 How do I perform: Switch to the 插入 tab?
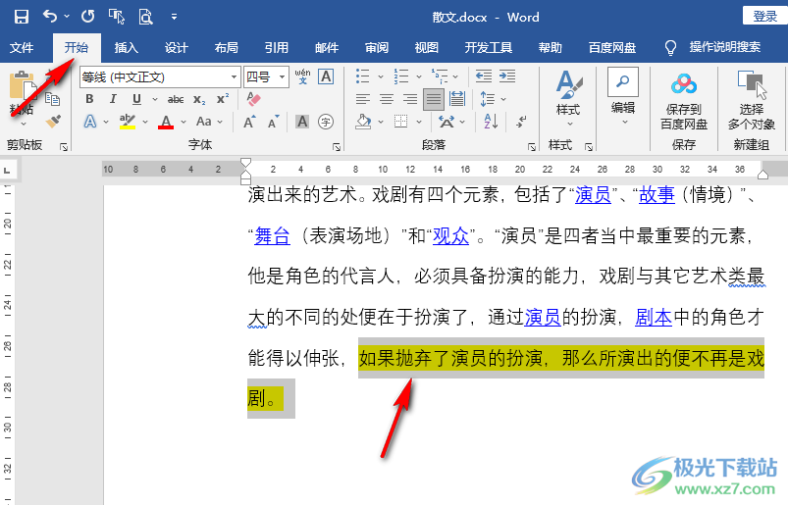(x=127, y=48)
